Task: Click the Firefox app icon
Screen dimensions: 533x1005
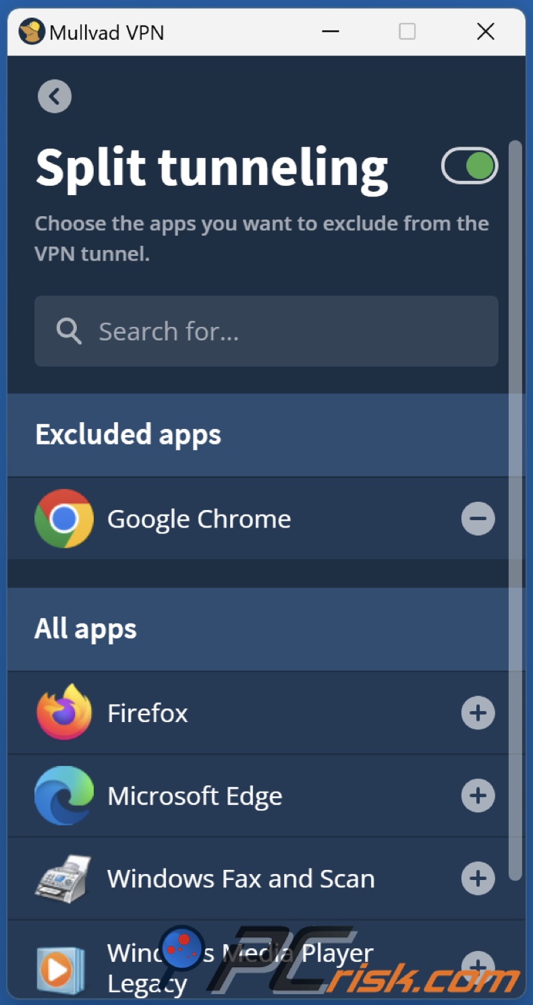Action: click(64, 713)
